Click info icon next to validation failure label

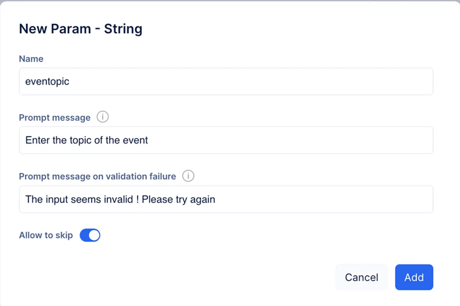tap(188, 176)
